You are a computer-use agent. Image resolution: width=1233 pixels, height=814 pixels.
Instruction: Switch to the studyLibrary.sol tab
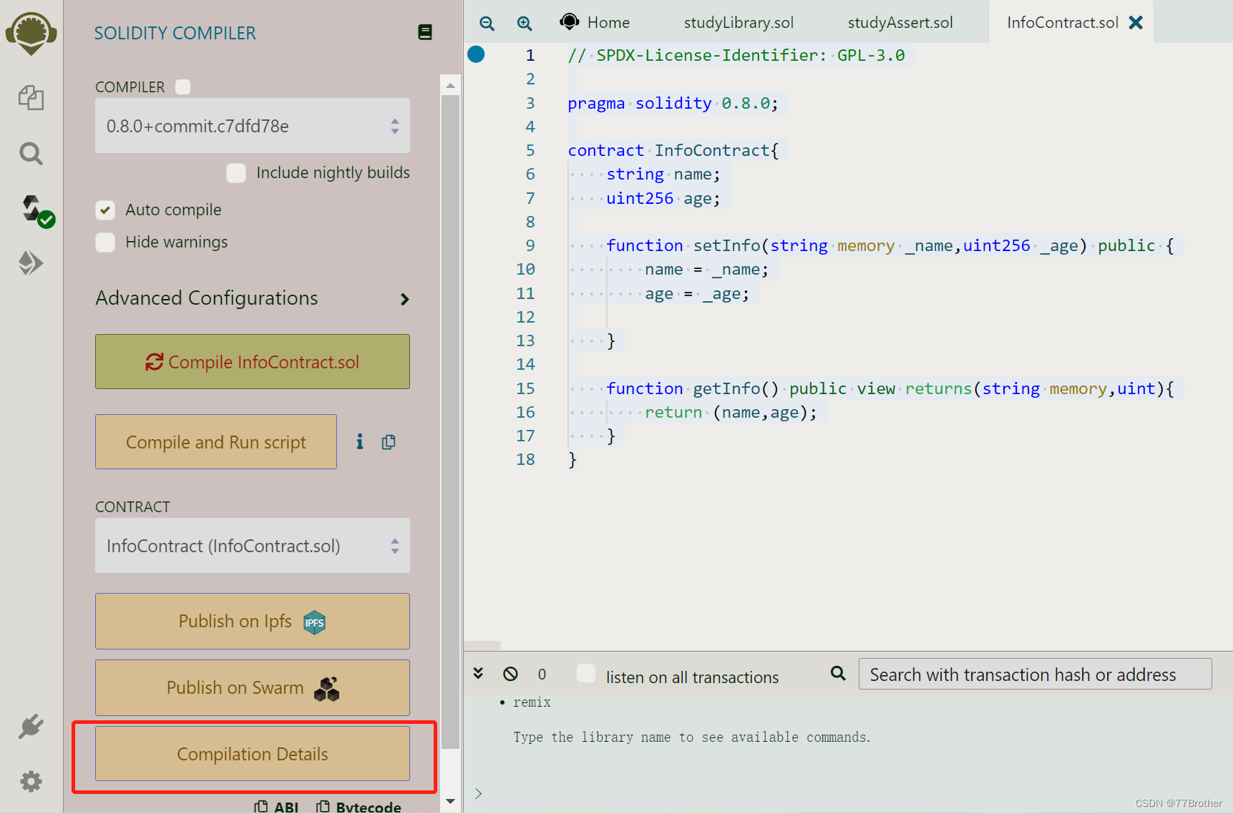click(739, 22)
